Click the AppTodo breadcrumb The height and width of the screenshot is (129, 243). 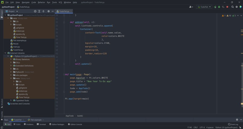tap(70, 116)
